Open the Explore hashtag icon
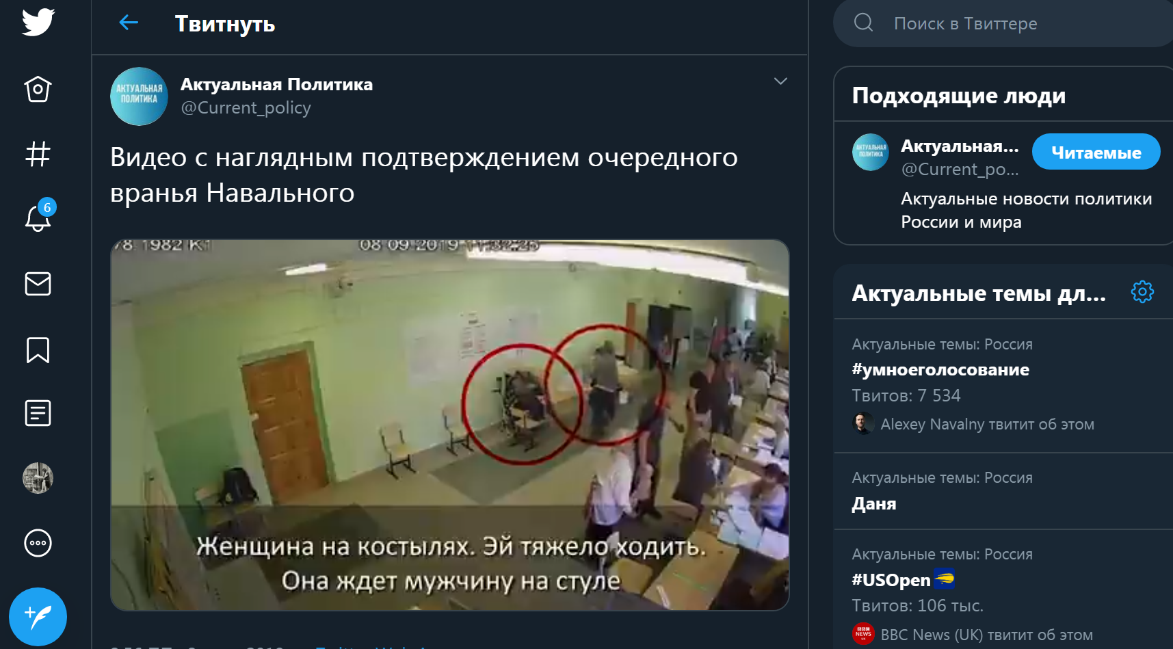Viewport: 1173px width, 649px height. coord(38,154)
